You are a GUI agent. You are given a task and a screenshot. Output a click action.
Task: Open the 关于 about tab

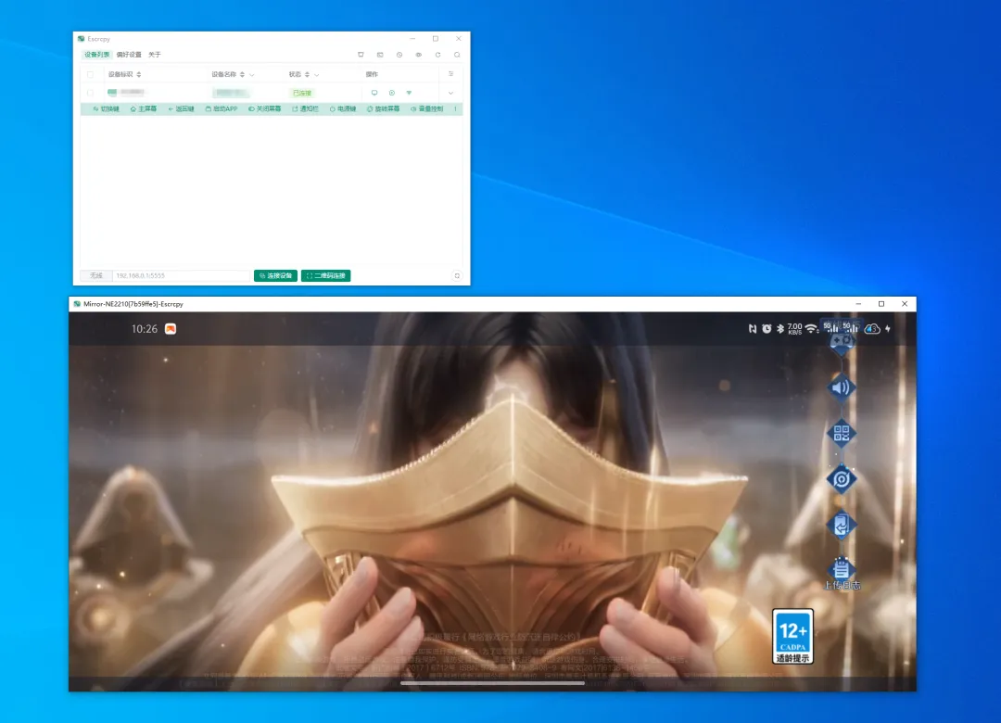coord(155,55)
